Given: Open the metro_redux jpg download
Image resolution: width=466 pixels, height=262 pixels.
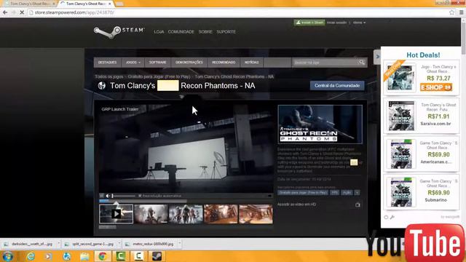Looking at the screenshot, I should [151, 244].
